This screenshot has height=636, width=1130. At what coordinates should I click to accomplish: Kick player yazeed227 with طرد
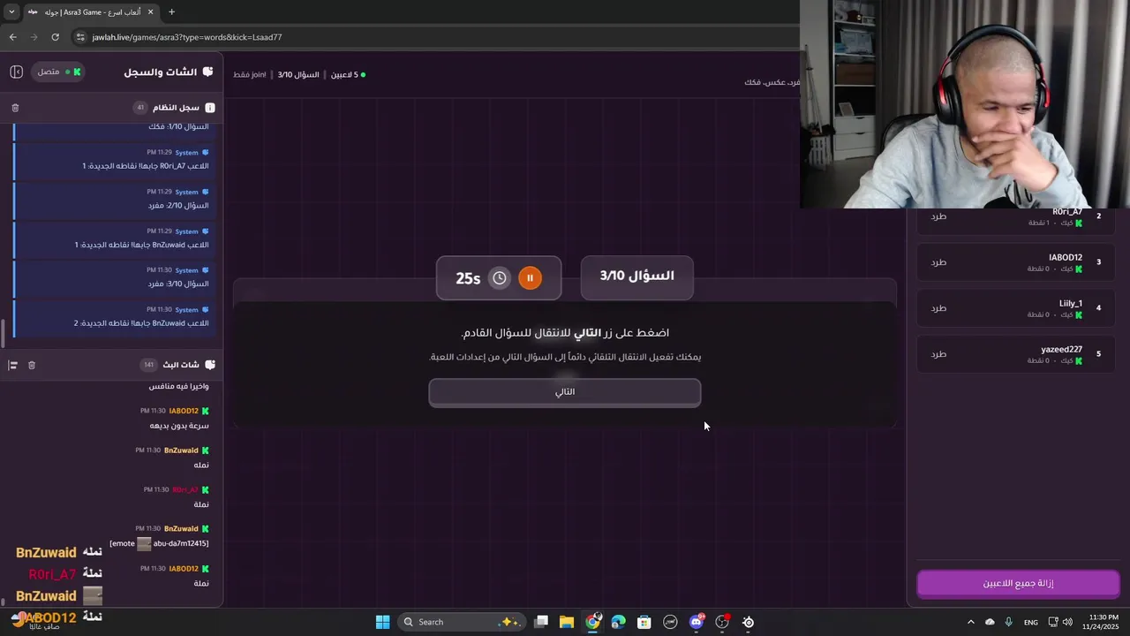[938, 354]
